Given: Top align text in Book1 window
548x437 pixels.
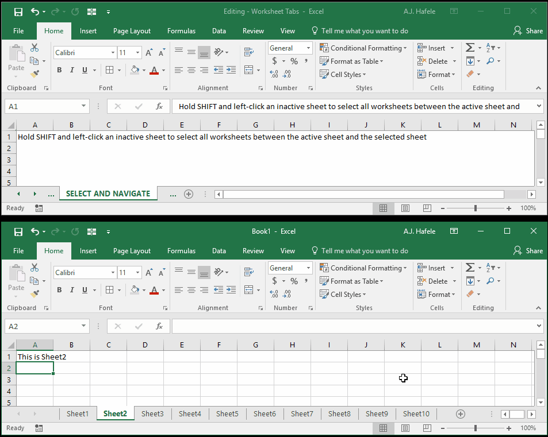Looking at the screenshot, I should (x=179, y=272).
